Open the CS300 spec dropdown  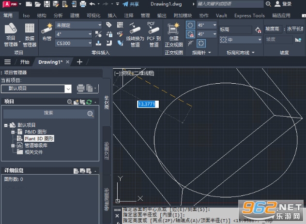click(x=74, y=43)
